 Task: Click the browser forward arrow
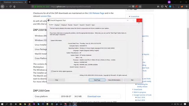tap(6, 6)
